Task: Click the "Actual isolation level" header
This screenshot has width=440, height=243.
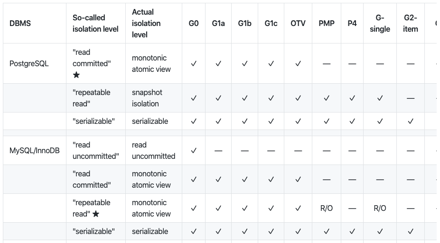Action: click(146, 23)
